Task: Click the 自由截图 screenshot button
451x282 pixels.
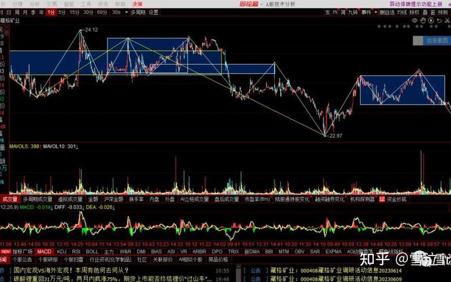Action: click(x=432, y=41)
